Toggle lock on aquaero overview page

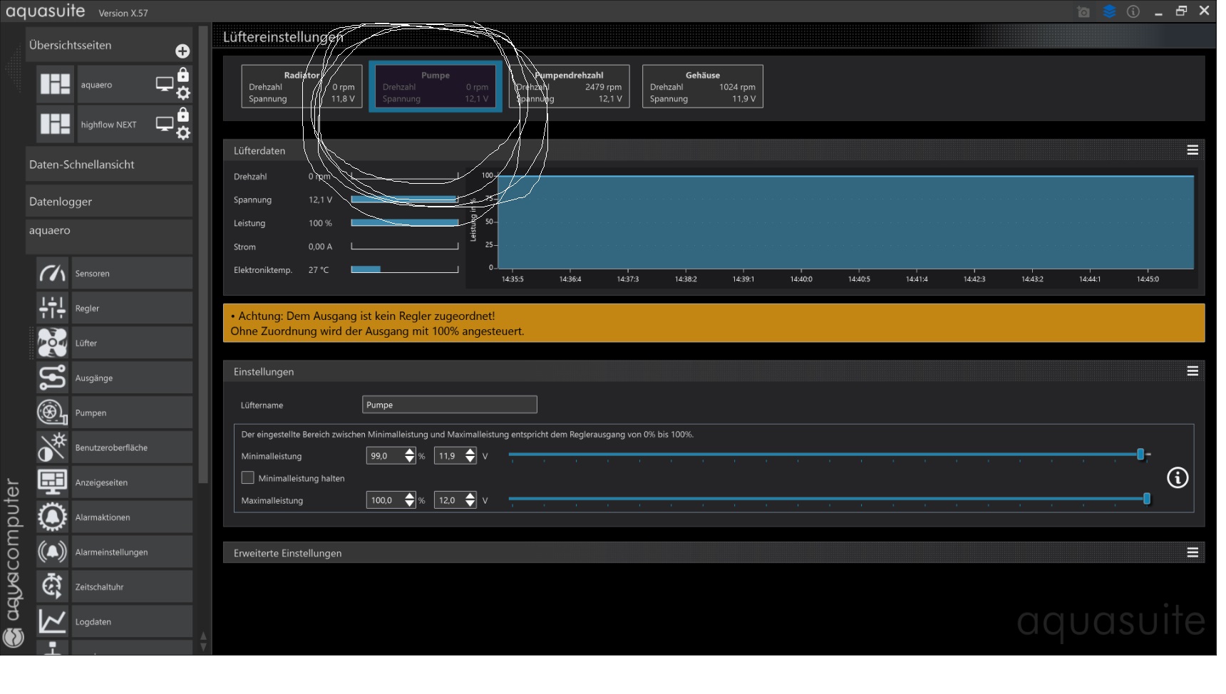click(x=183, y=75)
